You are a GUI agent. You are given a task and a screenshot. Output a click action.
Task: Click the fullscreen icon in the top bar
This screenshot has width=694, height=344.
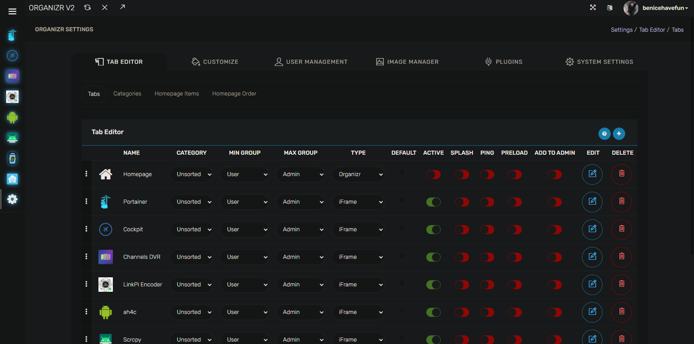(x=593, y=7)
